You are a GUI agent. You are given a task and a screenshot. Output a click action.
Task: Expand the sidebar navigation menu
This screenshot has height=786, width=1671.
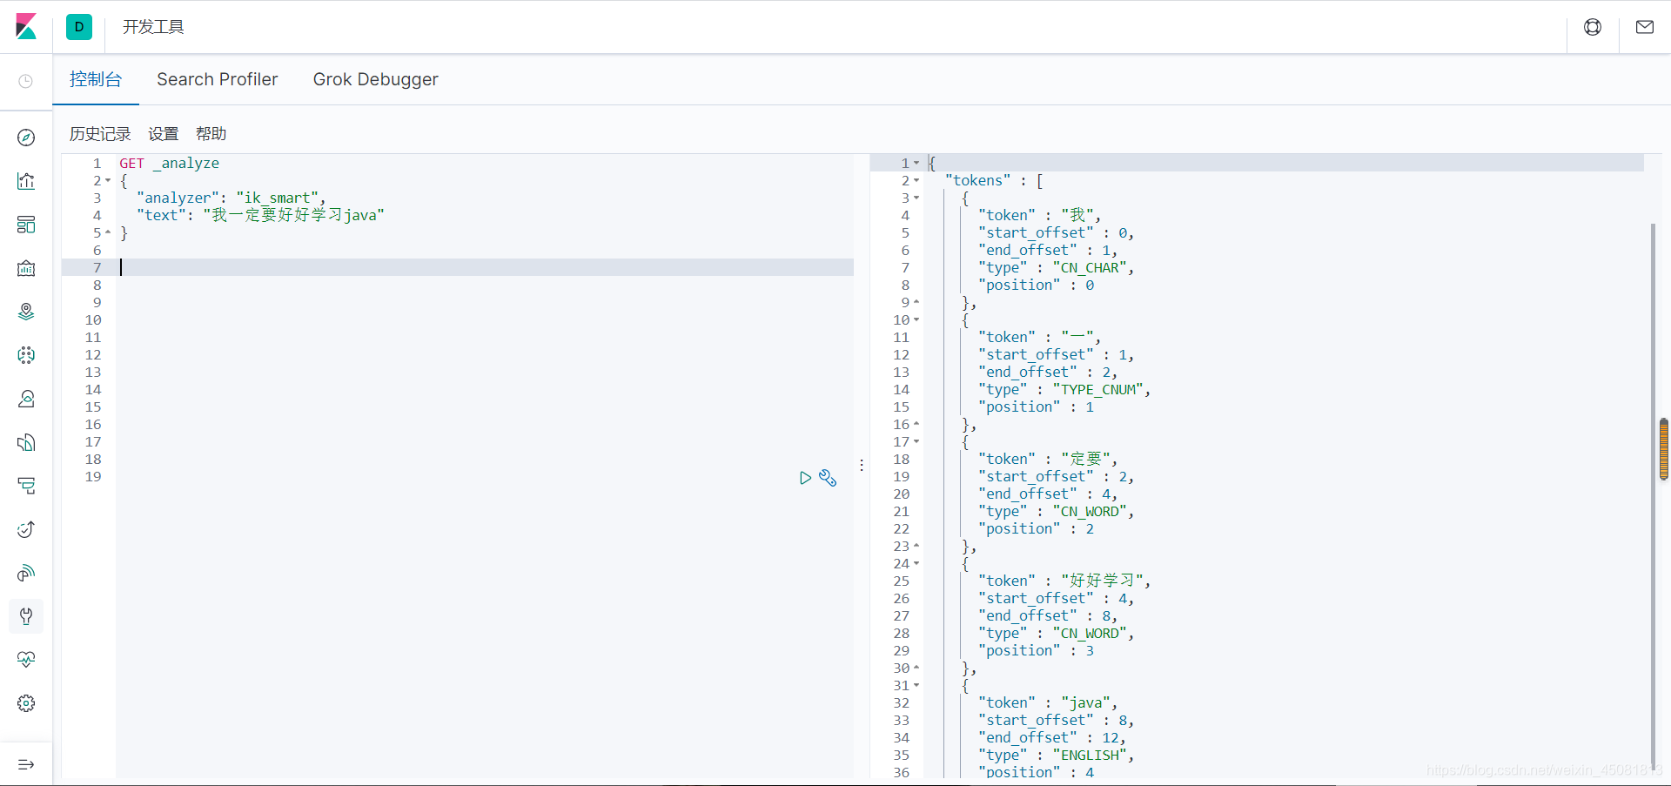coord(26,764)
